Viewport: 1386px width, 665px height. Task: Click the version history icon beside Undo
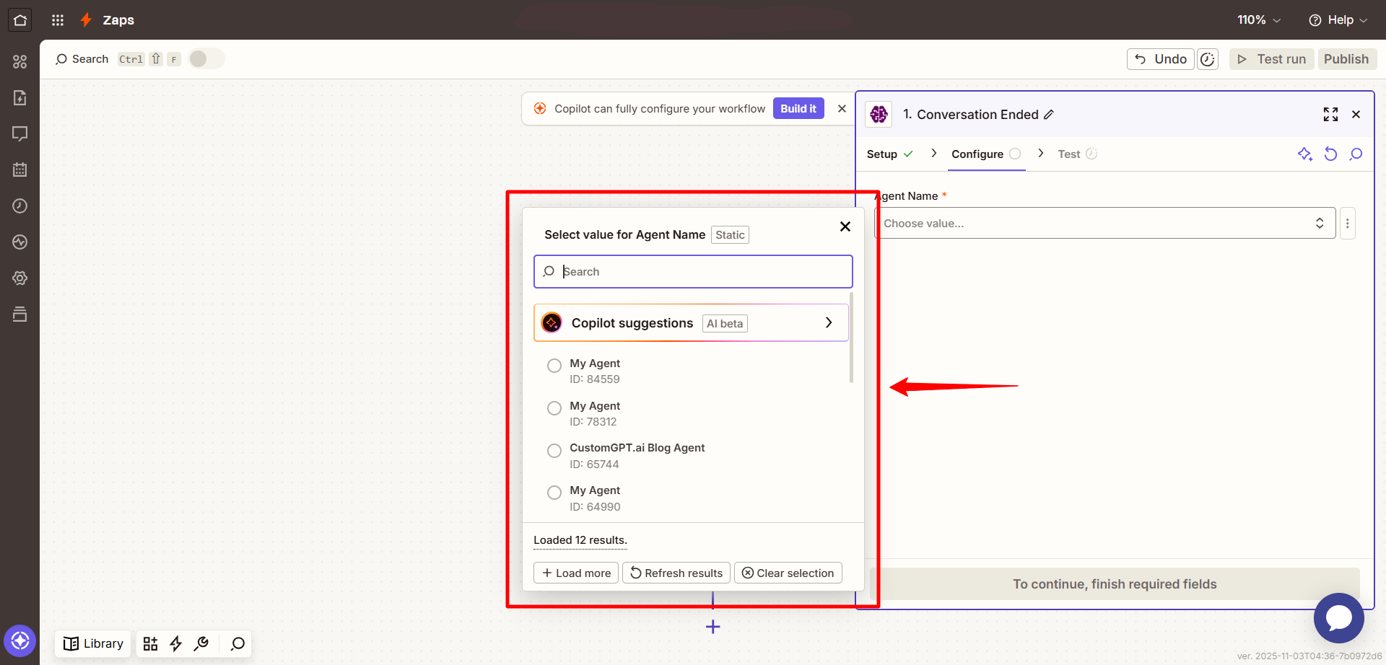[1208, 59]
